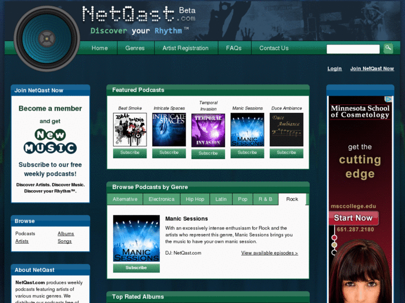
Task: Click Podcasts in Browse panel
Action: (25, 234)
